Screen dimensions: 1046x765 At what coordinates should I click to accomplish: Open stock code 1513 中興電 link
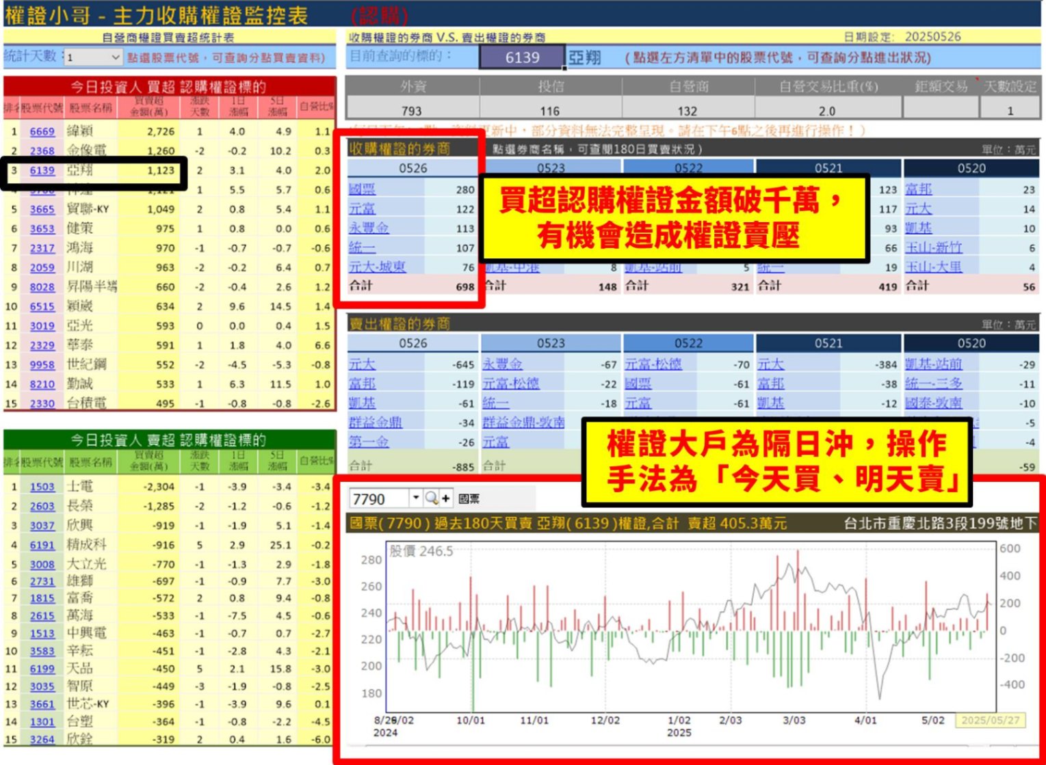point(42,634)
